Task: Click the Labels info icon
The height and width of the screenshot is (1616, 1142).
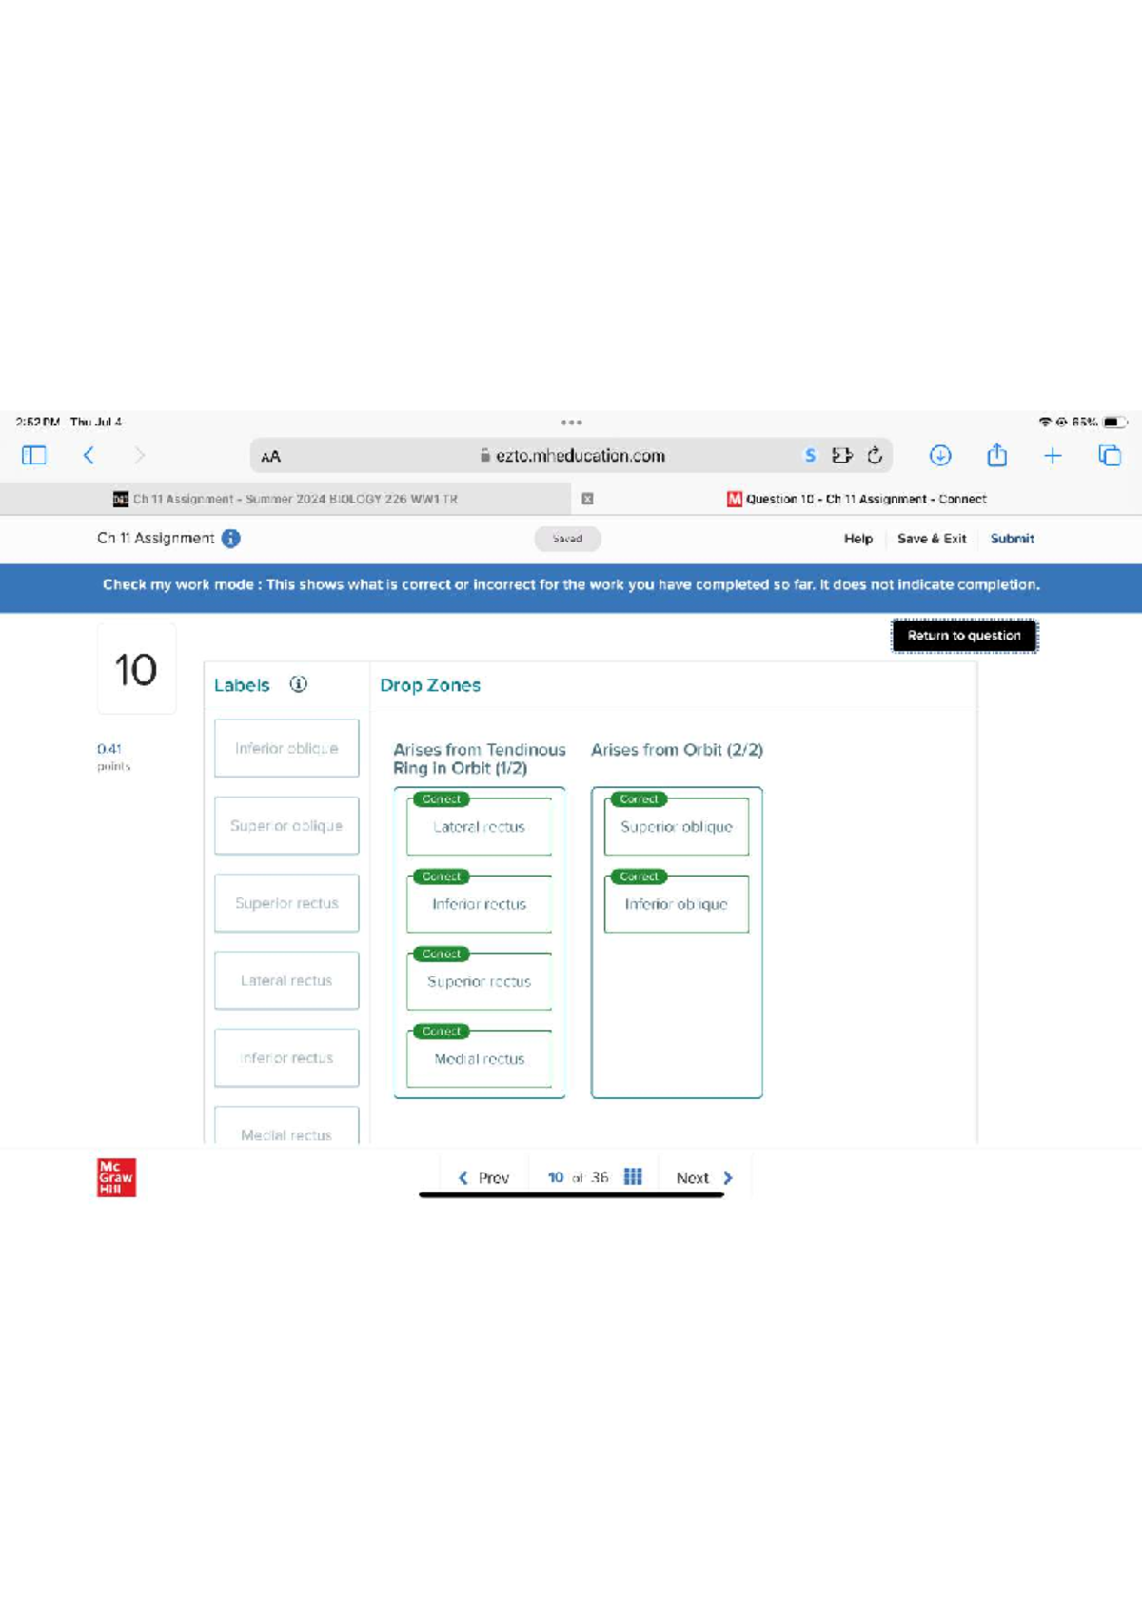Action: (299, 684)
